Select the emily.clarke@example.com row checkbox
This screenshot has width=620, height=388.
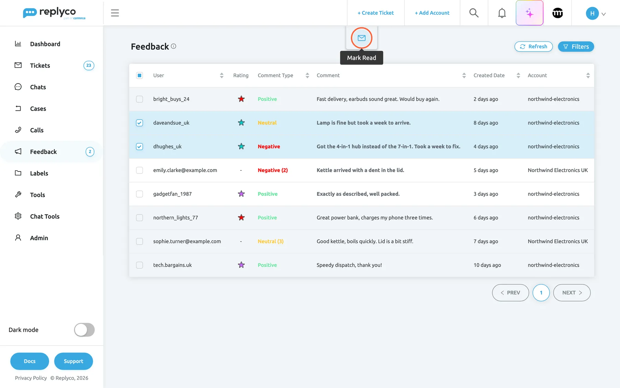click(x=139, y=170)
